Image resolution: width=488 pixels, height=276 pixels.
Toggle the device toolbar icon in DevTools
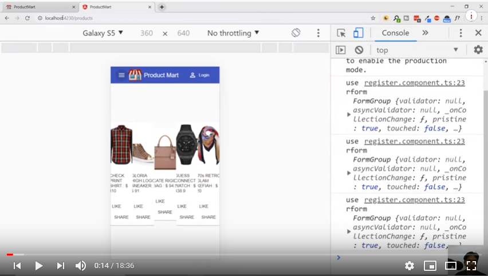point(359,33)
